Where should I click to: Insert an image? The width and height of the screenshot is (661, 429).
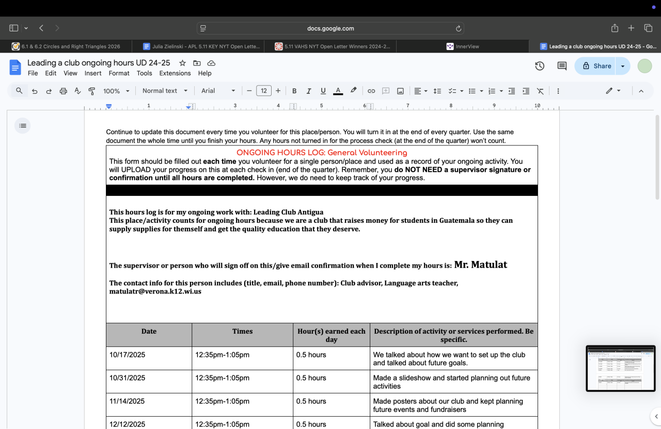pos(400,91)
